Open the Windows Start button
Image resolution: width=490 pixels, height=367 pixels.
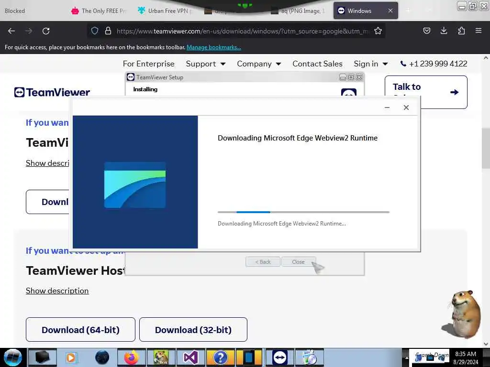[12, 357]
